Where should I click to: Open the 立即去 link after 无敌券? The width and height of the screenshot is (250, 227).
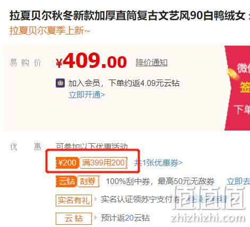(x=238, y=181)
